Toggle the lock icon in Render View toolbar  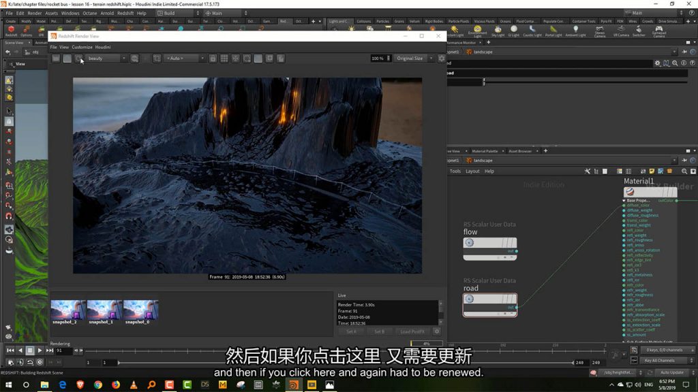tap(213, 59)
